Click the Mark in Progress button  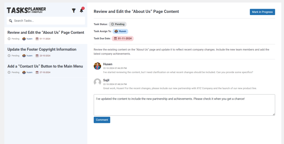262,12
